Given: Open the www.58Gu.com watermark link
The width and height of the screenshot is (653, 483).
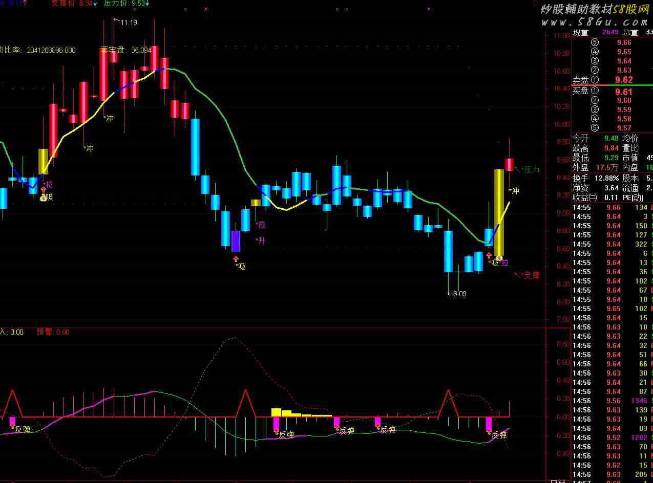Looking at the screenshot, I should (x=595, y=23).
